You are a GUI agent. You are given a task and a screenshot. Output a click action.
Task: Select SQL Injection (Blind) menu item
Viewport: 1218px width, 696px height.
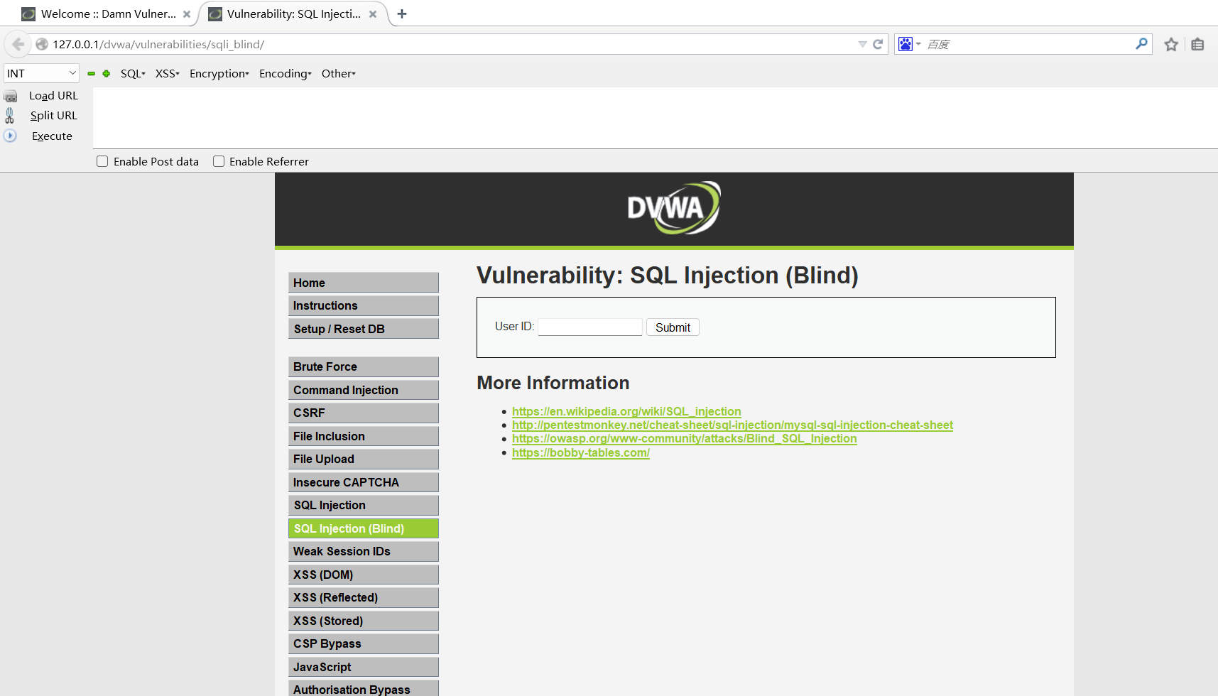[x=364, y=528]
